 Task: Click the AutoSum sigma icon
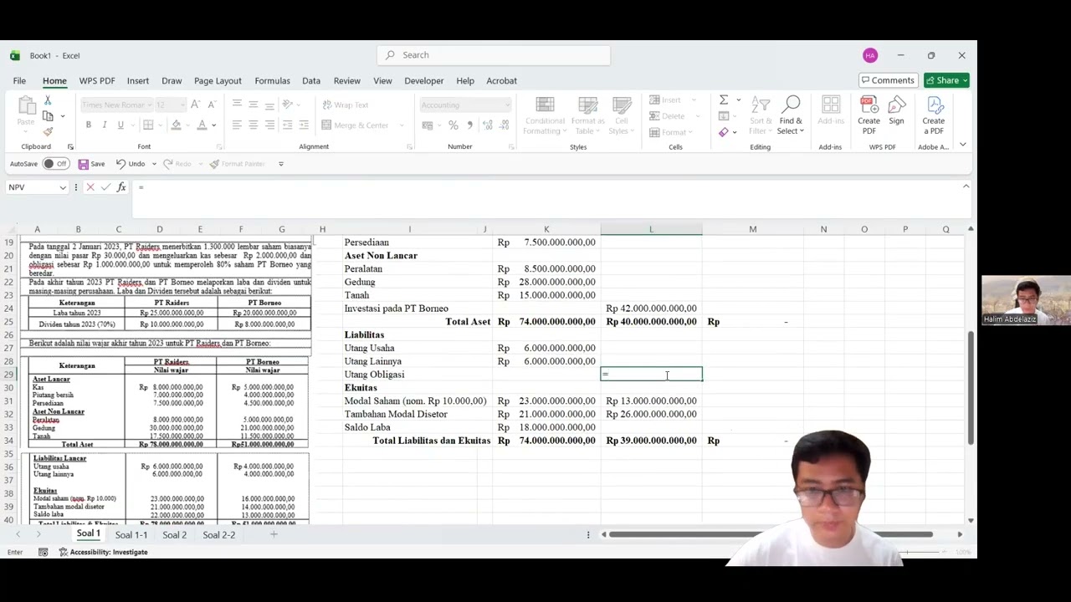pos(724,100)
